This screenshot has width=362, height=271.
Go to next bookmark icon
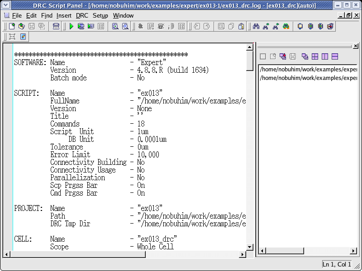(x=310, y=26)
